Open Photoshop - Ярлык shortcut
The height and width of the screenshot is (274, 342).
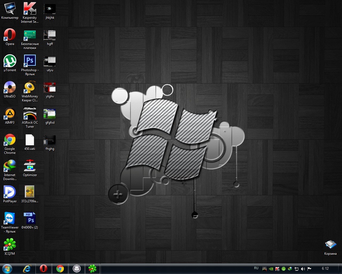[x=30, y=65]
